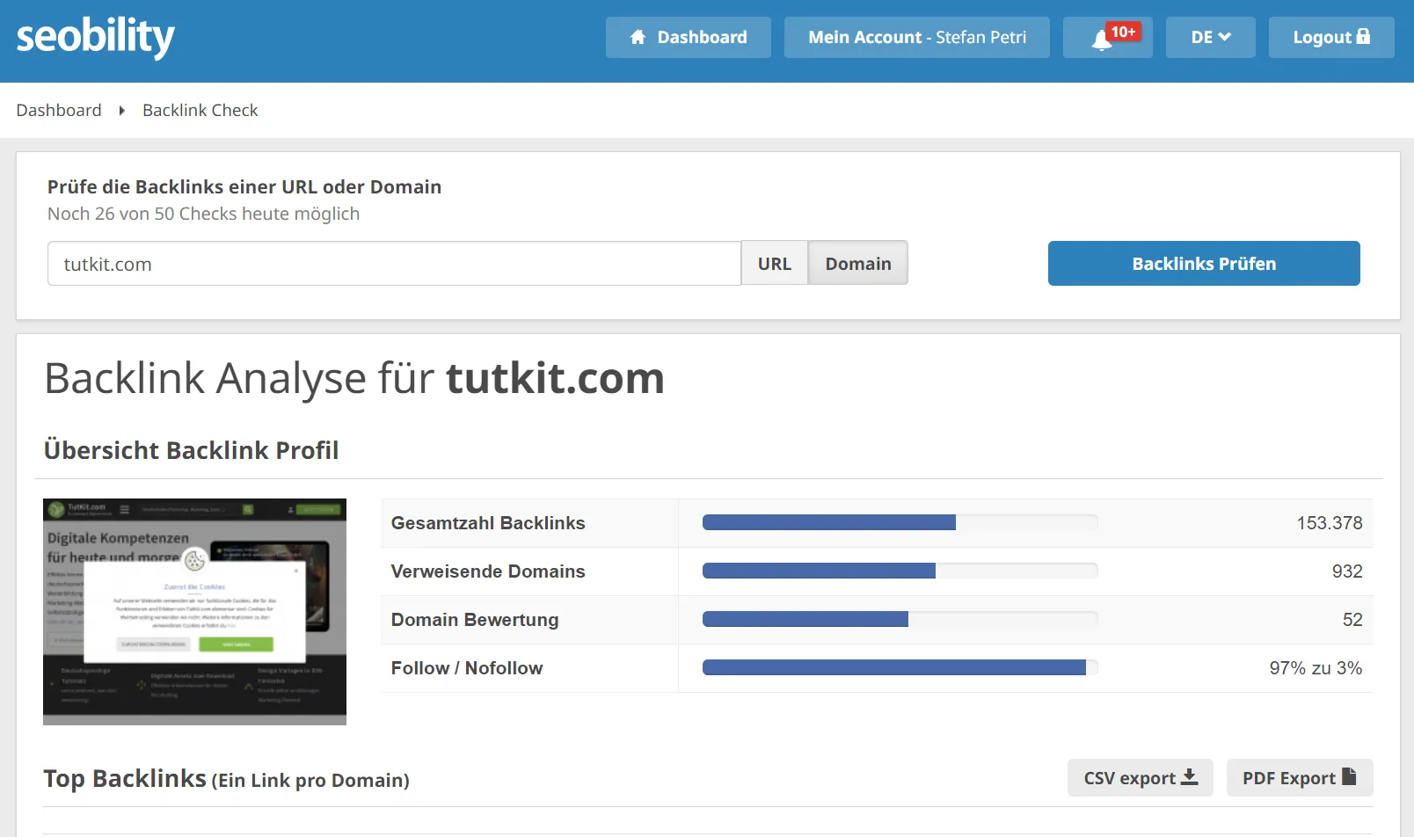Click the 97% zu 3% value
Image resolution: width=1414 pixels, height=837 pixels.
[1316, 668]
